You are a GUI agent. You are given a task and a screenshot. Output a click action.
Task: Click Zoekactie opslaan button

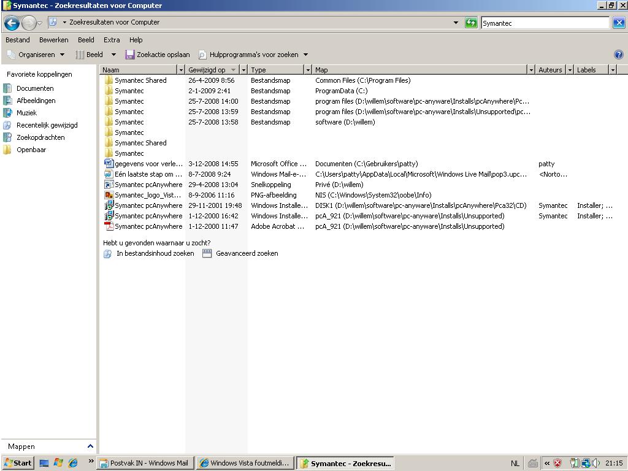[x=158, y=55]
